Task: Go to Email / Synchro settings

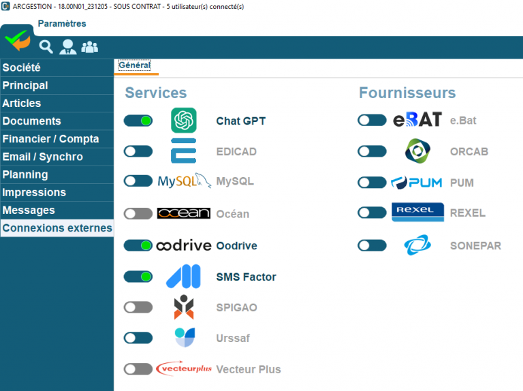Action: pyautogui.click(x=43, y=157)
